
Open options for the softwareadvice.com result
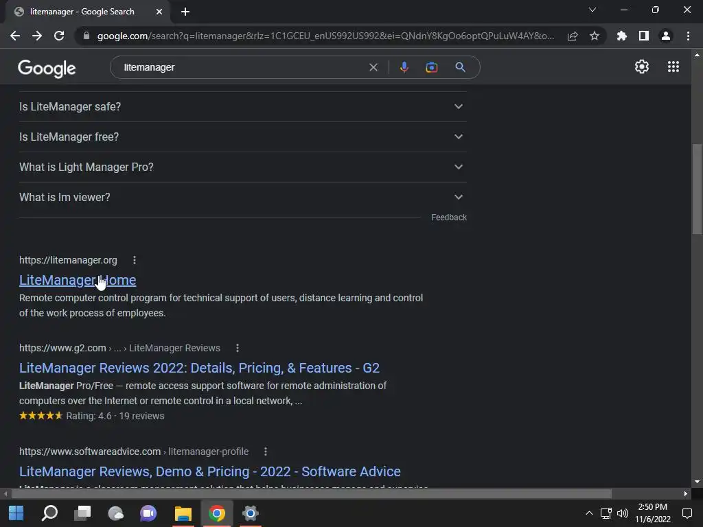coord(266,452)
